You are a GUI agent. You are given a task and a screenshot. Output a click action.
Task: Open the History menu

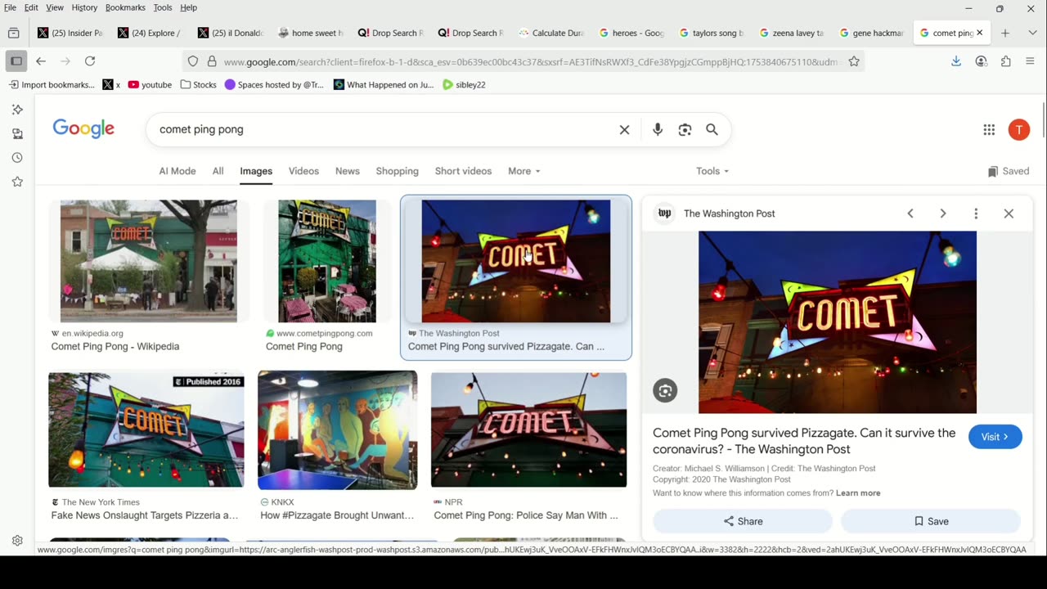84,7
